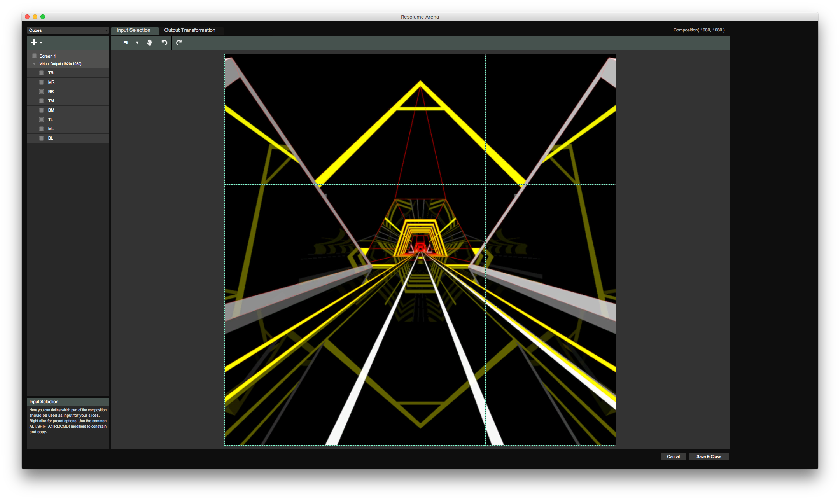Enable the TR slice checkbox
This screenshot has width=840, height=500.
(x=42, y=73)
